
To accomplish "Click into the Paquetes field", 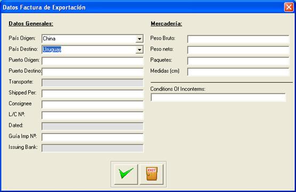I will coord(238,61).
